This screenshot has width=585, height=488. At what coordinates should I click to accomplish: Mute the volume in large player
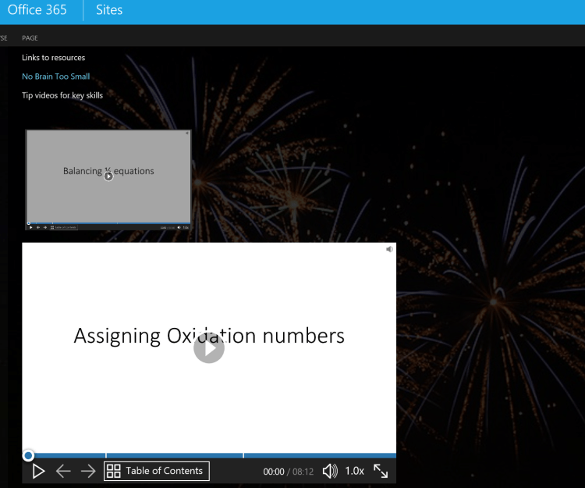pyautogui.click(x=330, y=471)
